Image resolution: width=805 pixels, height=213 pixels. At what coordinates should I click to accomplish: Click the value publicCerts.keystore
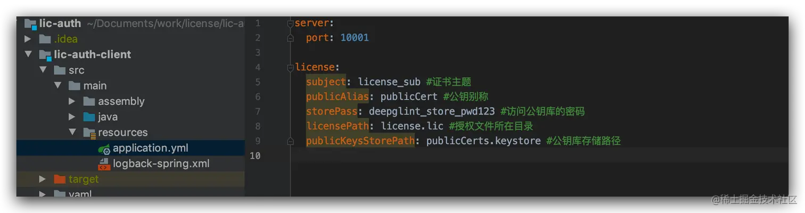pyautogui.click(x=483, y=141)
